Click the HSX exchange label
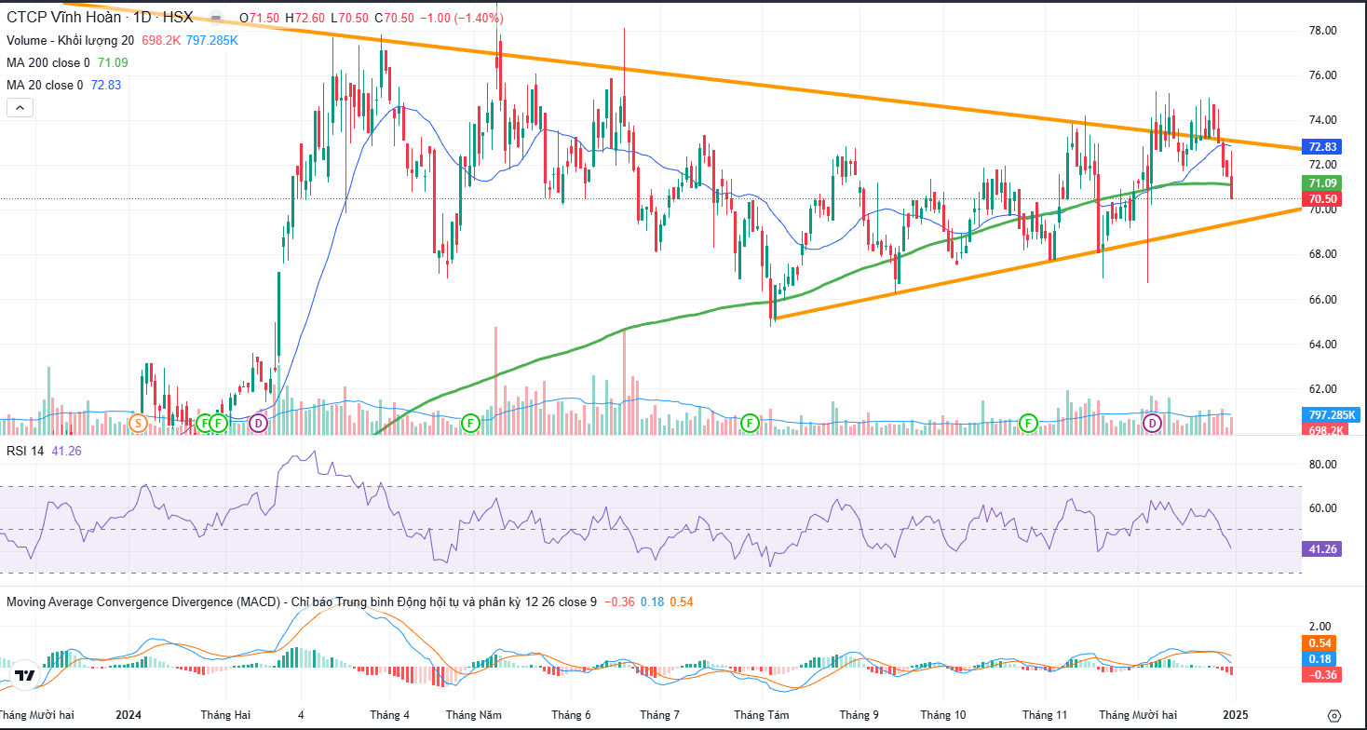 tap(178, 18)
